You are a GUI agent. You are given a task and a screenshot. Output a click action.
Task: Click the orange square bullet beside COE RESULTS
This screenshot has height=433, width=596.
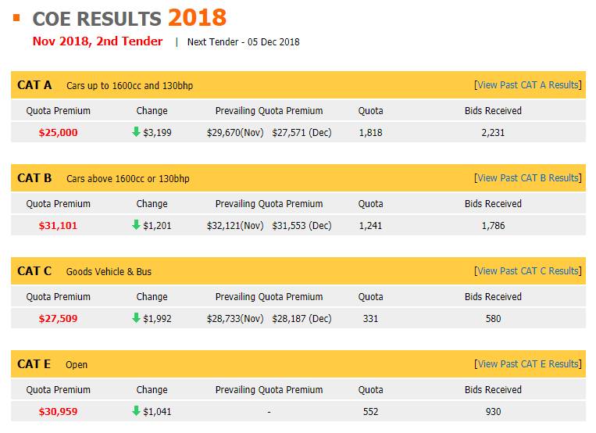(16, 16)
